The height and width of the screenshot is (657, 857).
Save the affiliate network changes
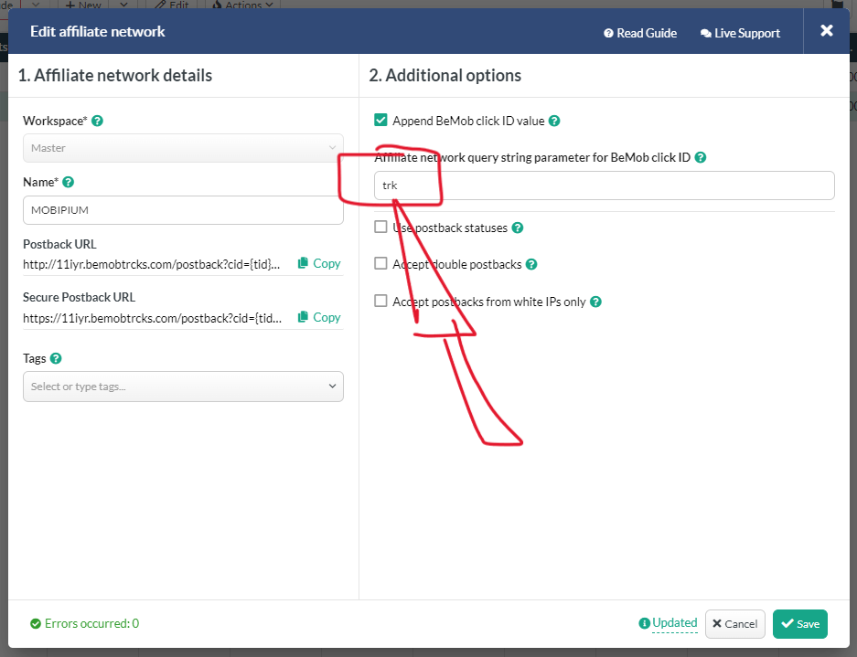[799, 624]
